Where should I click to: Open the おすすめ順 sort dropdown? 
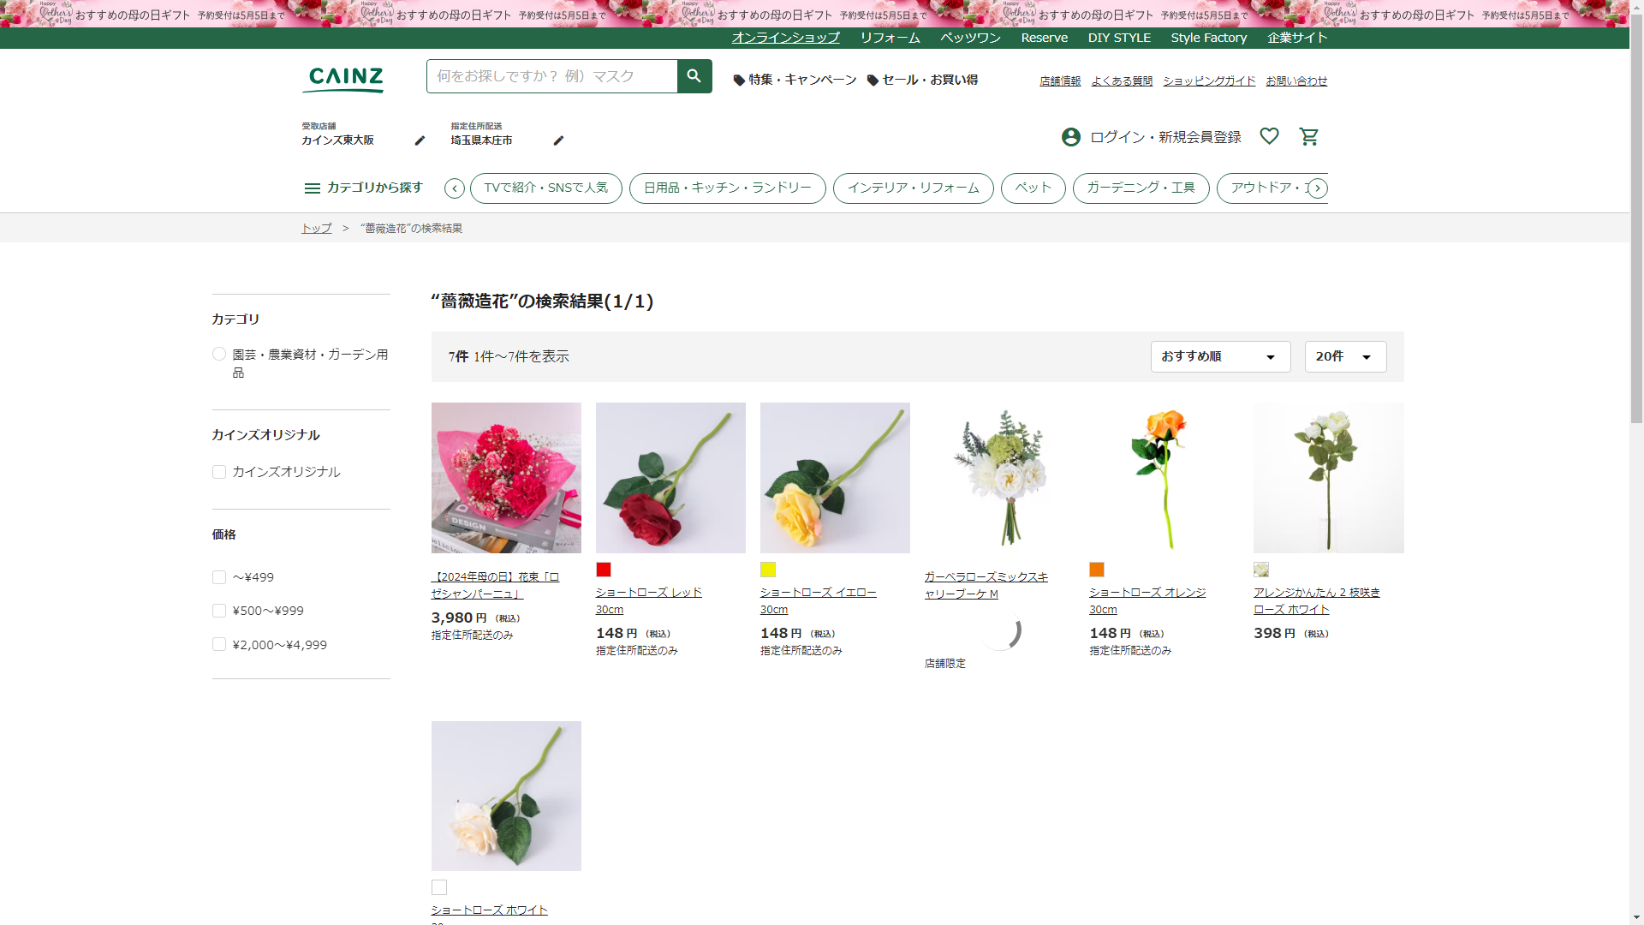(1219, 356)
